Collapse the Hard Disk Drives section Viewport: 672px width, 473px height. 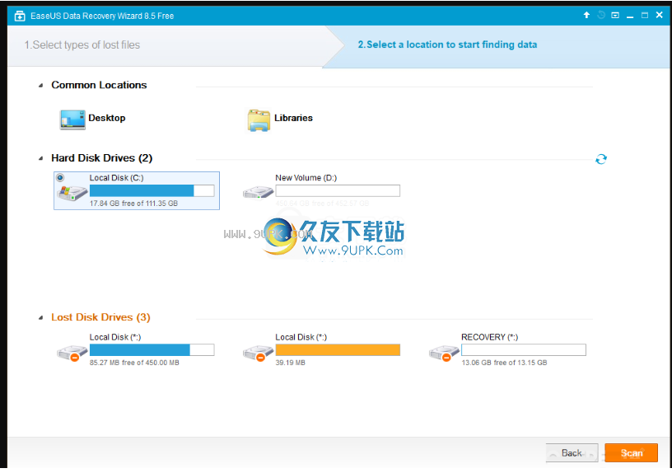40,158
